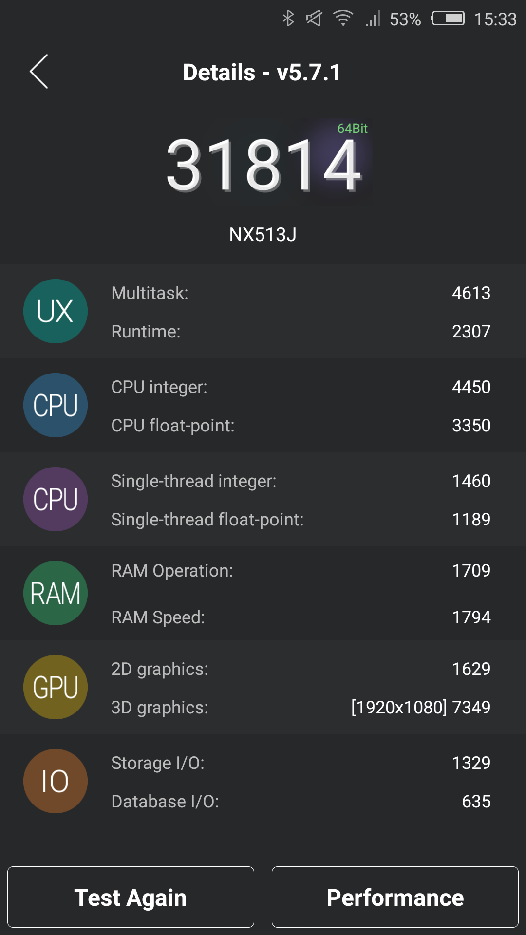526x935 pixels.
Task: Tap the Wi-Fi status bar icon
Action: [343, 19]
